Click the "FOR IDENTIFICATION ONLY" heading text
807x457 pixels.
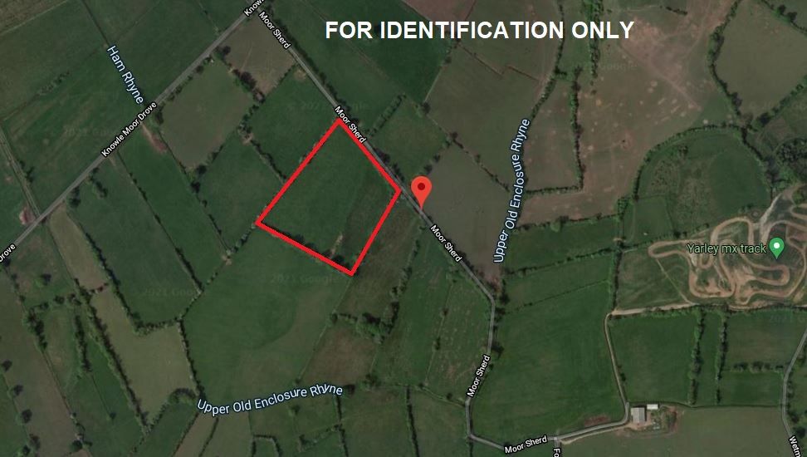479,31
